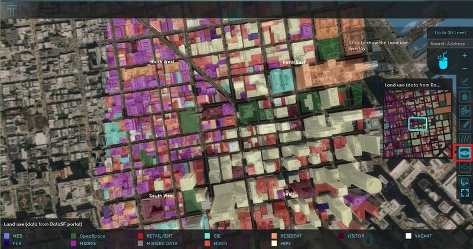473x249 pixels.
Task: Click the MIPS legend swatch
Action: point(274,243)
